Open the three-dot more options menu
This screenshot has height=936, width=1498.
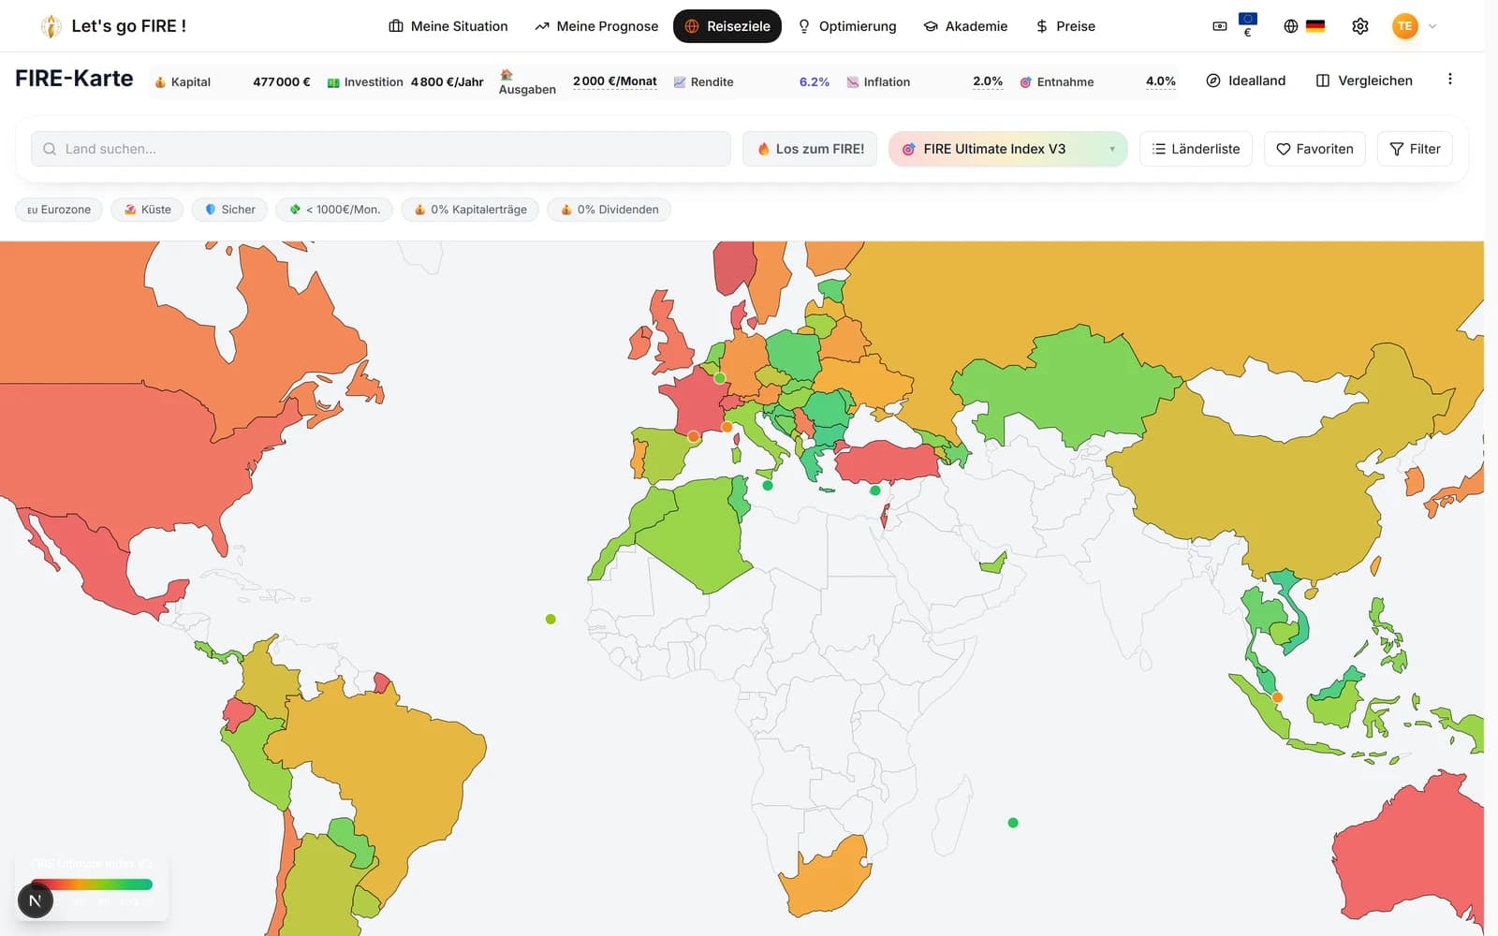(x=1449, y=80)
